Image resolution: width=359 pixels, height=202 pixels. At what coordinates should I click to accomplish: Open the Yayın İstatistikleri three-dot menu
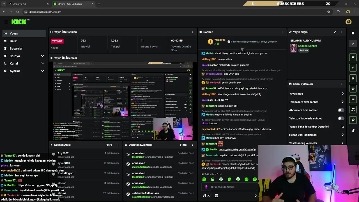pyautogui.click(x=192, y=32)
